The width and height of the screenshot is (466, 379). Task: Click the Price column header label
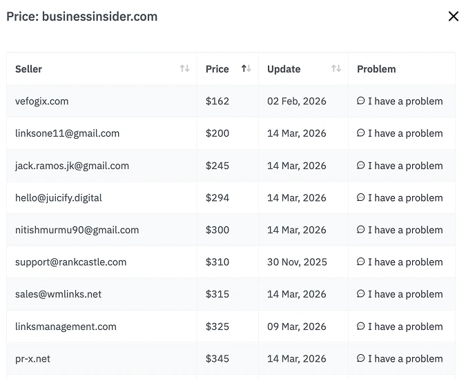click(217, 69)
